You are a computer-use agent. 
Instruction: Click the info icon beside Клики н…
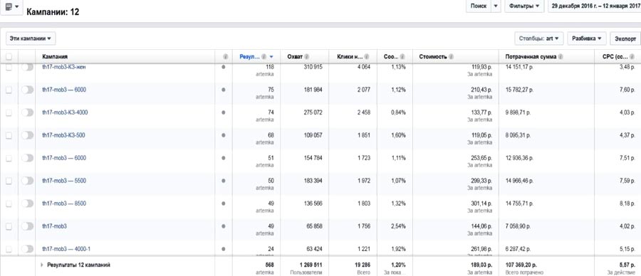367,57
